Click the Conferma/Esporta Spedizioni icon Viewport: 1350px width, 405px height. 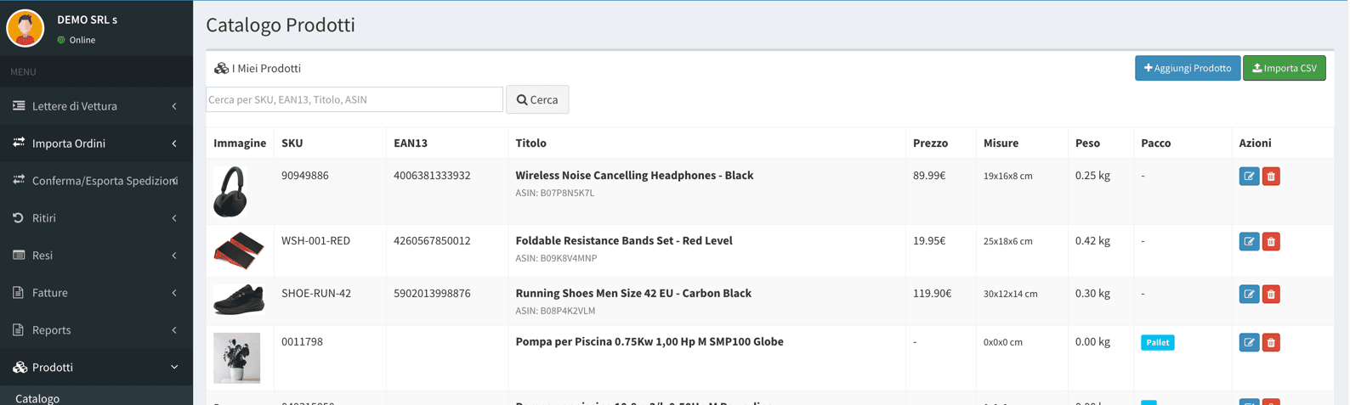point(19,180)
